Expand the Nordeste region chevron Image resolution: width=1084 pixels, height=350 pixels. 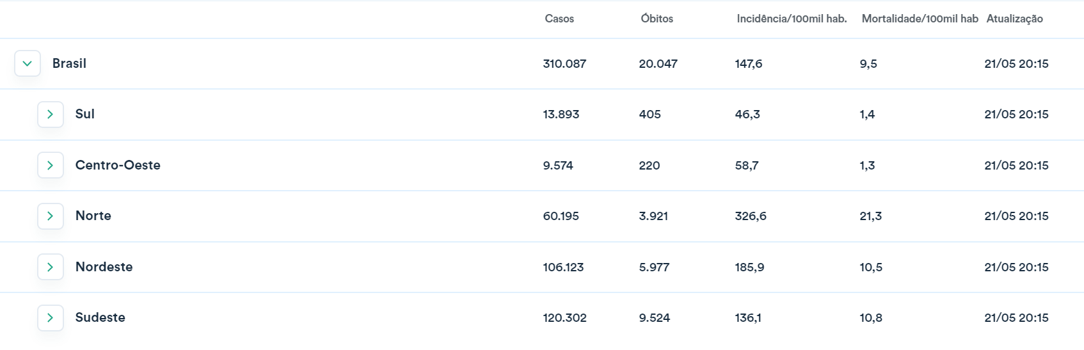(x=51, y=267)
